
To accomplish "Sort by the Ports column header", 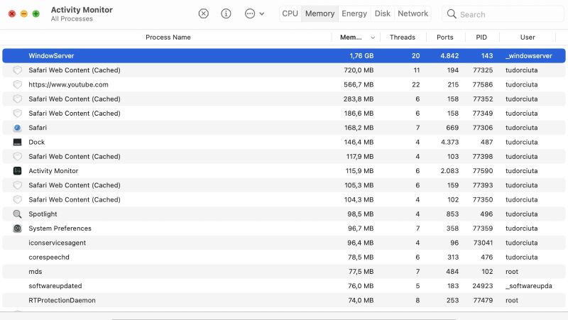I will click(x=445, y=38).
